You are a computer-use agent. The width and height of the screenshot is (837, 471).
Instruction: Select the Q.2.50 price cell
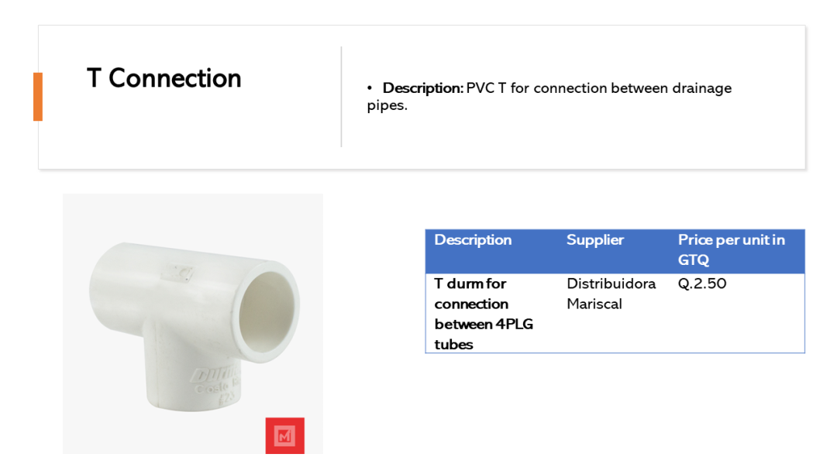(x=702, y=284)
